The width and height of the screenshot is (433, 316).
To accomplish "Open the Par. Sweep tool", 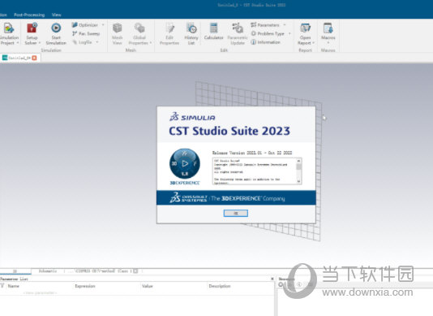I will [86, 33].
